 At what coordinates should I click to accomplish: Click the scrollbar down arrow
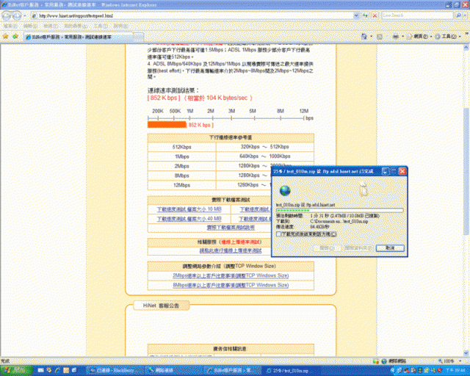(466, 352)
